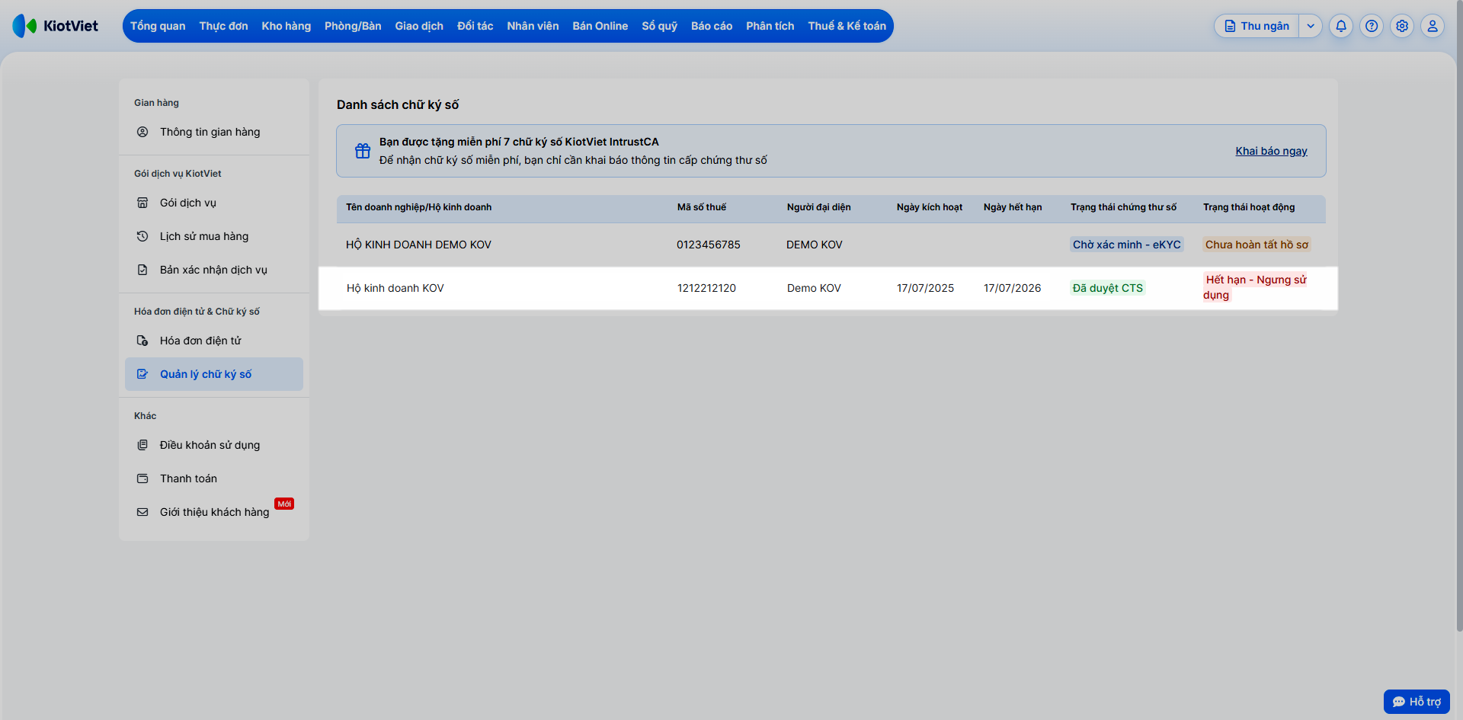Image resolution: width=1463 pixels, height=720 pixels.
Task: Click the Mã số thuế column header
Action: (x=702, y=207)
